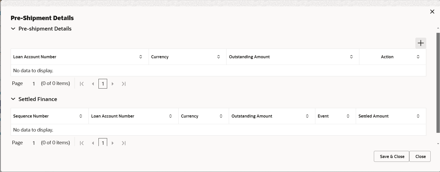Collapse the Pre-shipment Details section

pyautogui.click(x=13, y=29)
